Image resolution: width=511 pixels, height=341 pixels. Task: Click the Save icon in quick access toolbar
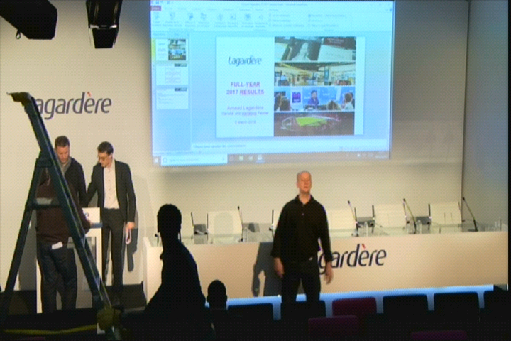157,2
